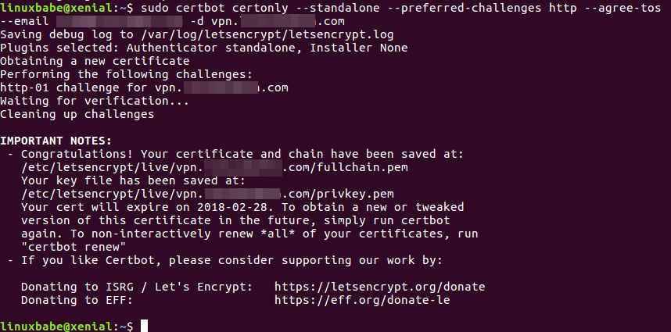Click the IMPORTANT NOTES heading
The image size is (671, 332).
(56, 141)
